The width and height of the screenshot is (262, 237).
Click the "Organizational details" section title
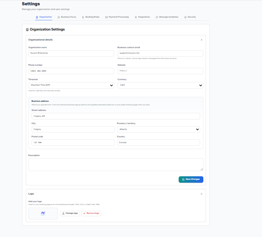[x=40, y=40]
